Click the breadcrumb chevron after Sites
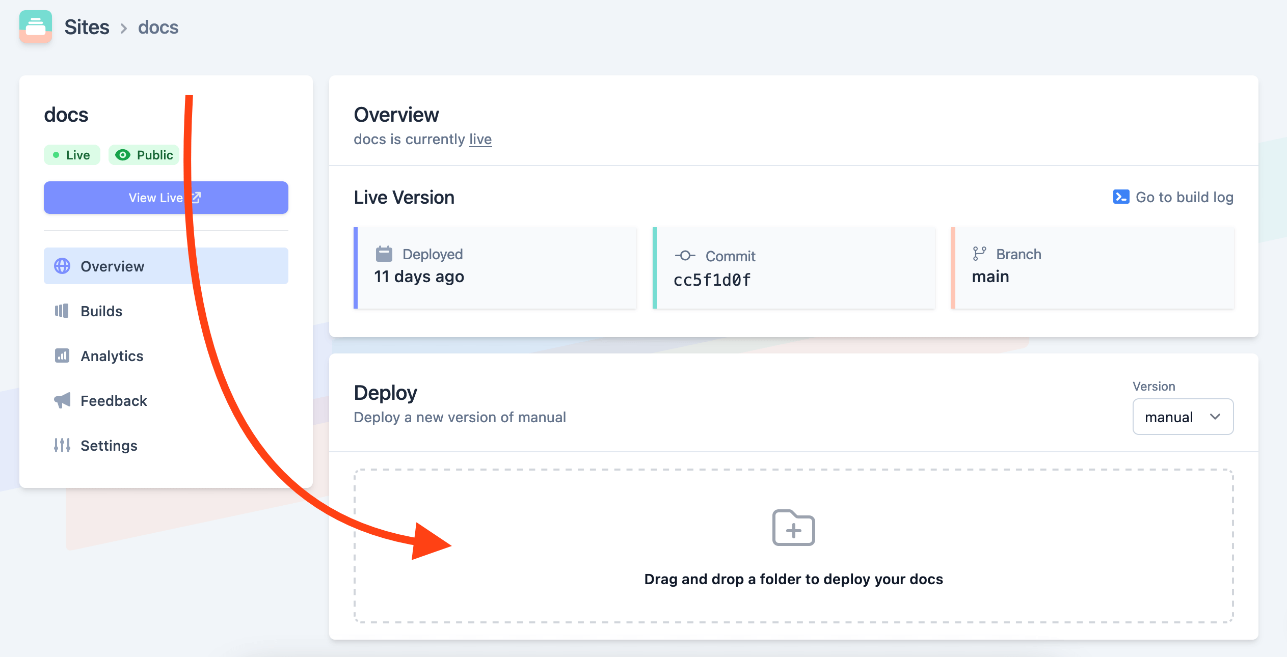 (x=124, y=28)
